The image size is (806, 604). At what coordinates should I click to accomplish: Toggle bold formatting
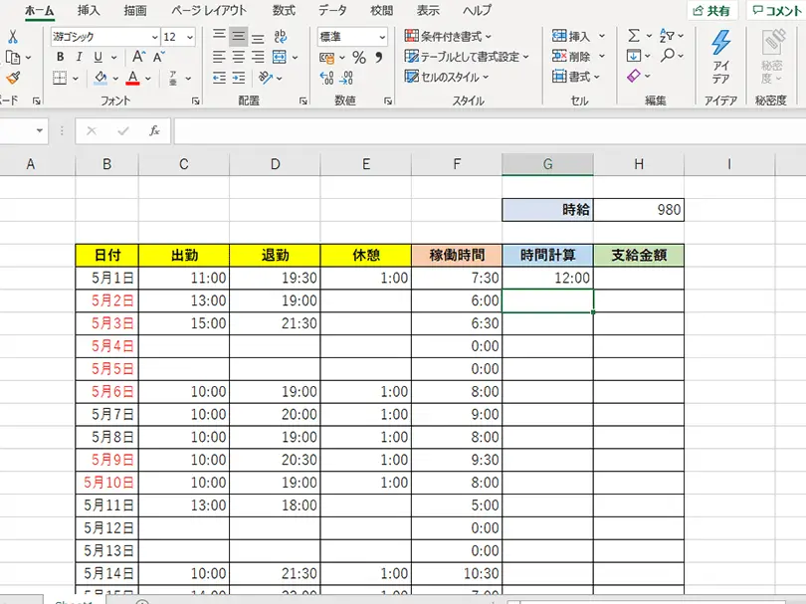pos(61,57)
